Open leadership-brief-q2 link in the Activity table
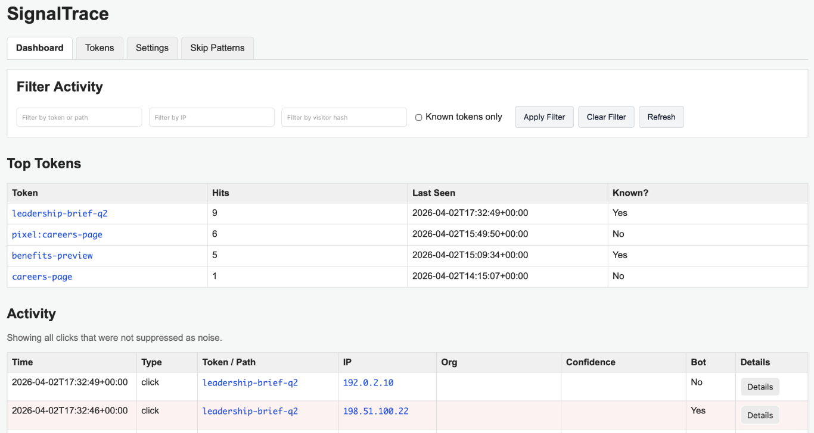This screenshot has height=433, width=814. [x=249, y=382]
